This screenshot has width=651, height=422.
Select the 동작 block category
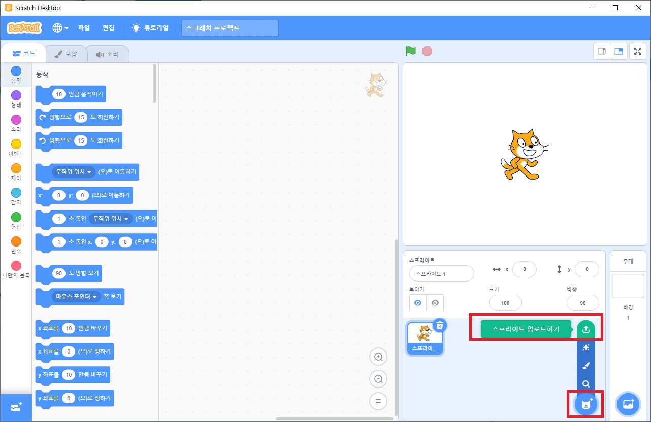click(16, 75)
